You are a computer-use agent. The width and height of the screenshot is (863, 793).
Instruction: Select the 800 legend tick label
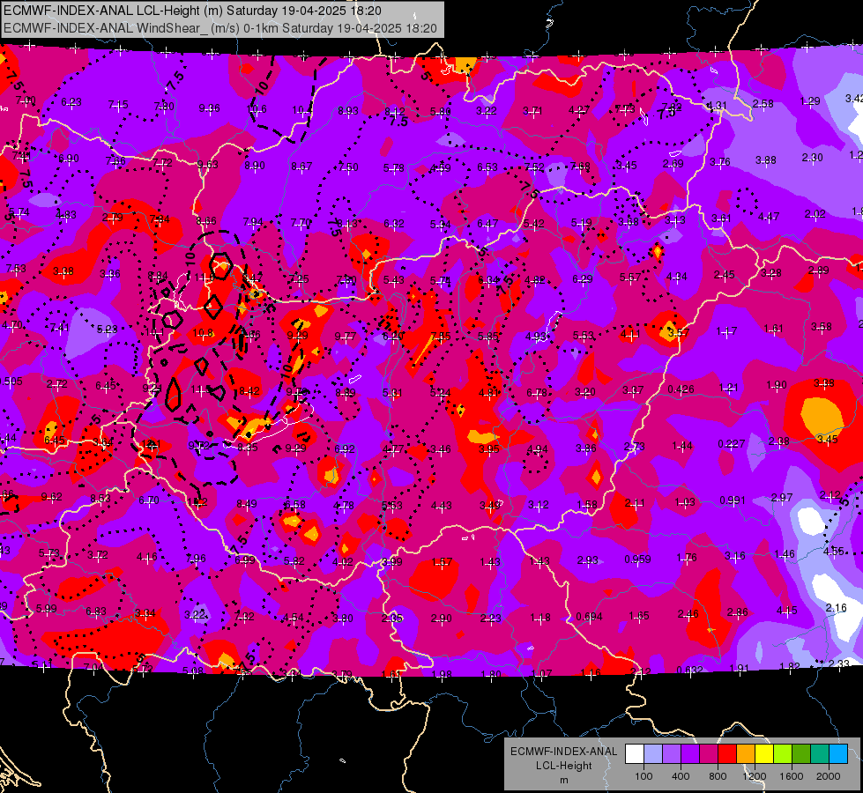click(718, 776)
